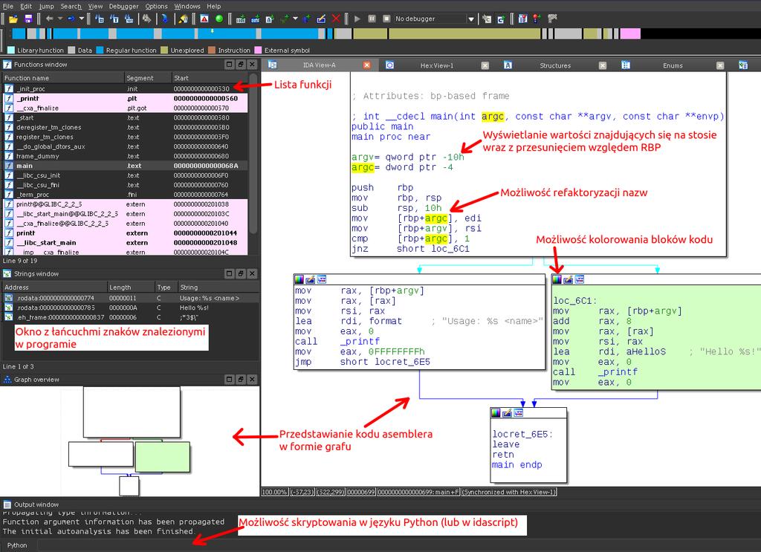This screenshot has height=552, width=761.
Task: Float the Functions window panel
Action: (x=241, y=64)
